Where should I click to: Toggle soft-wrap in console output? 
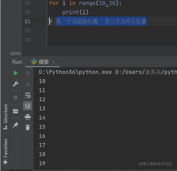[x=28, y=95]
